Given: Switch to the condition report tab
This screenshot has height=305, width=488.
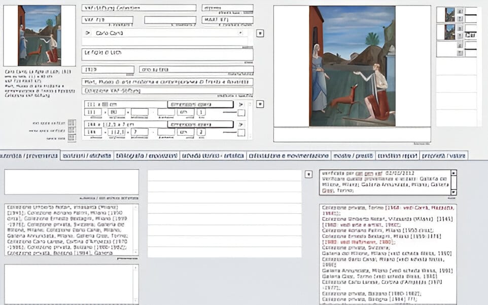Looking at the screenshot, I should (396, 156).
